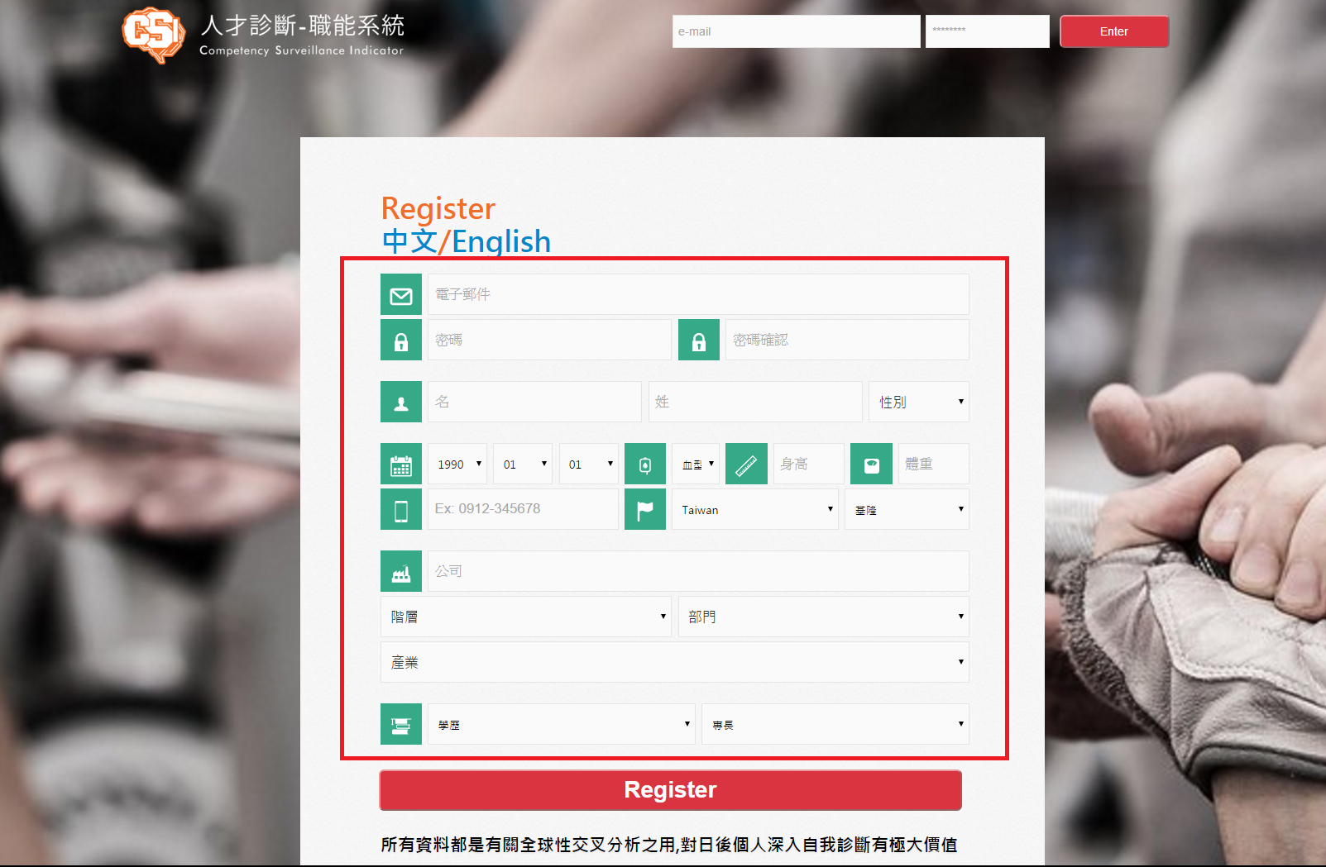
Task: Click the envelope email icon
Action: 401,295
